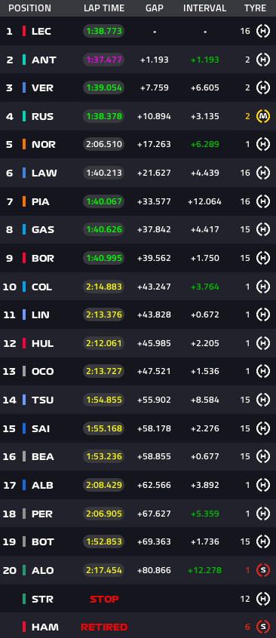This screenshot has width=276, height=638.
Task: Select the INTERVAL column header
Action: [205, 8]
